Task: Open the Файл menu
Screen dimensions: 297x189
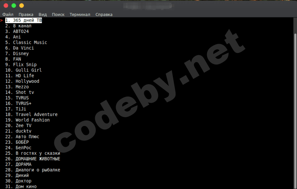Action: coord(8,14)
